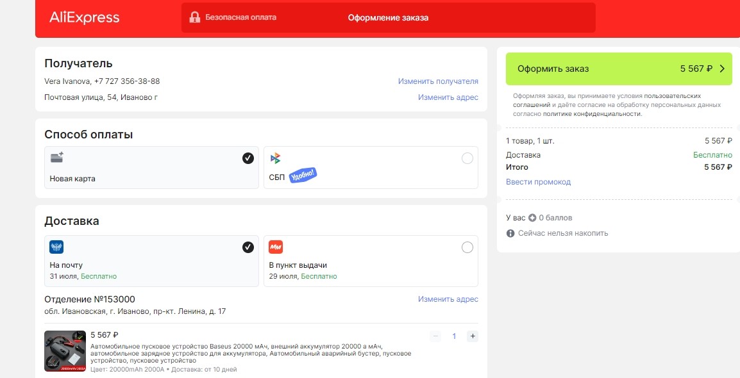Click 'Отделение №153000' text
This screenshot has width=740, height=378.
click(x=90, y=299)
